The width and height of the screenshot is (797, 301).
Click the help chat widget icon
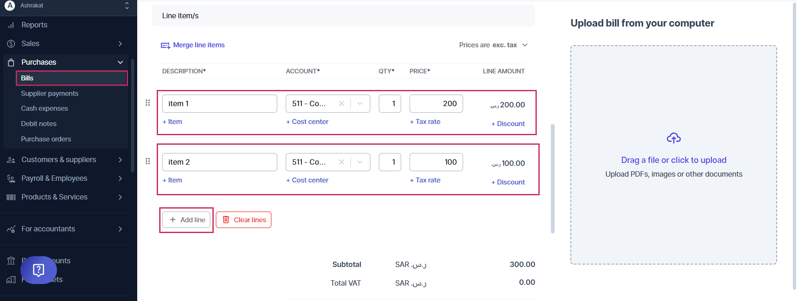[38, 270]
